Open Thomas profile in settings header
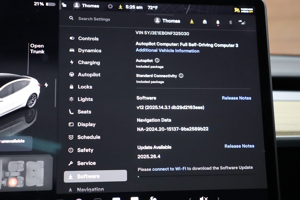 pos(167,21)
